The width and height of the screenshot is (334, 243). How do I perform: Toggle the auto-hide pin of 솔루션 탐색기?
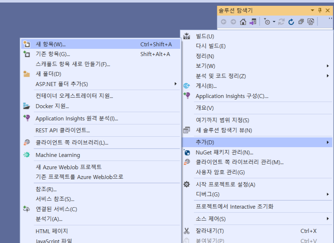click(320, 10)
